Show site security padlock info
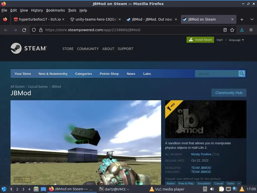The width and height of the screenshot is (257, 193). [x=41, y=30]
